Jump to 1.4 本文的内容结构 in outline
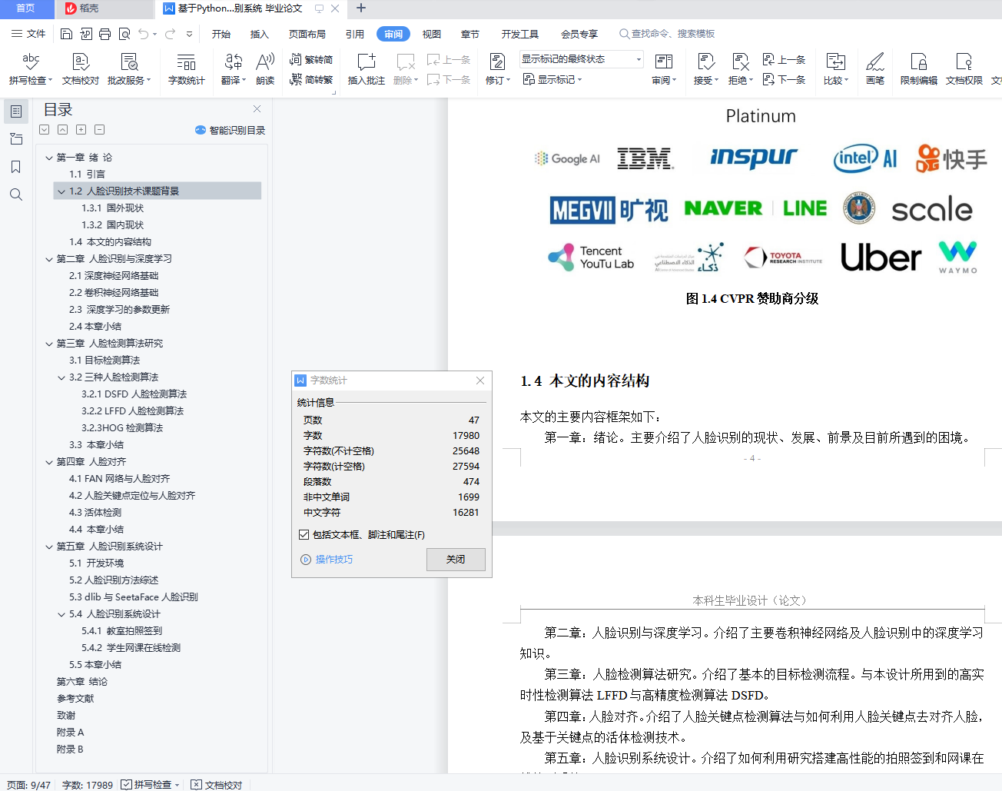The image size is (1002, 791). [x=110, y=242]
